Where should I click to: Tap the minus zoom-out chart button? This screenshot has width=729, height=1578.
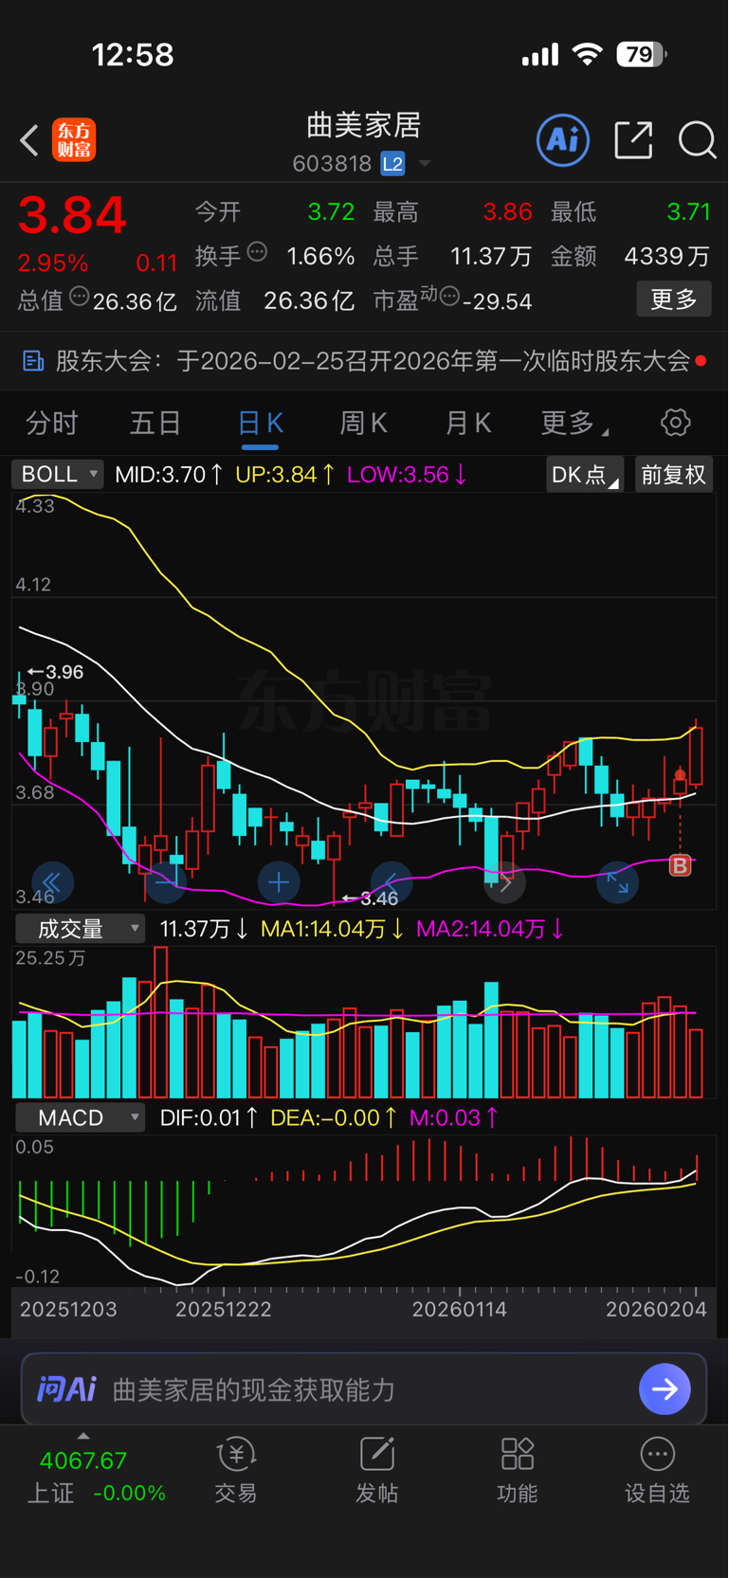point(166,883)
